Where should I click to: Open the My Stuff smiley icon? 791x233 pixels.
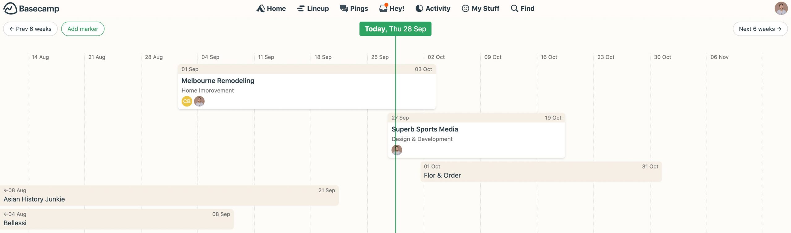pos(465,8)
